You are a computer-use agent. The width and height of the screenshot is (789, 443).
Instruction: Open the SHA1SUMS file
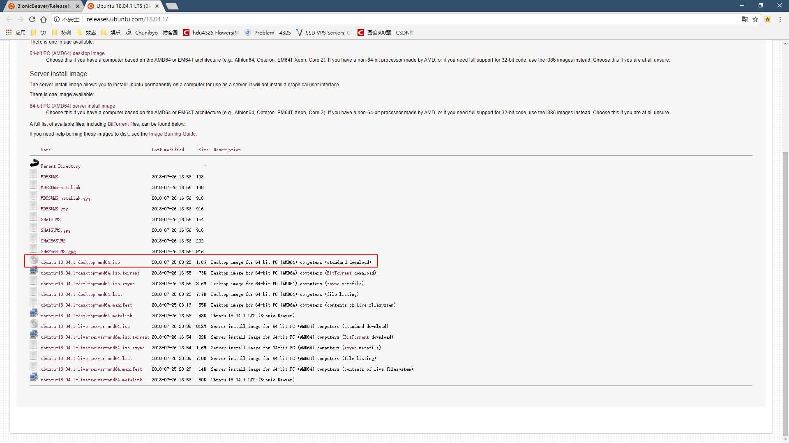(x=51, y=219)
